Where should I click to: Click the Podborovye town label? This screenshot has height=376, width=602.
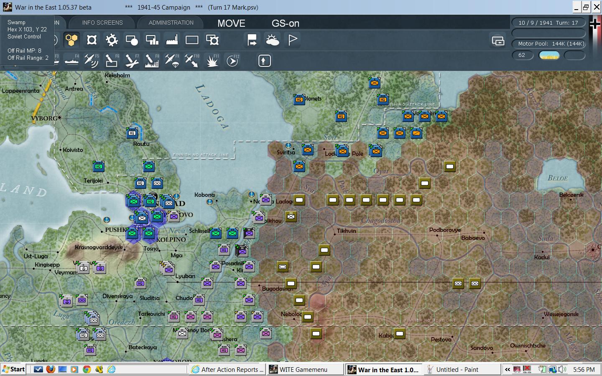(x=445, y=230)
